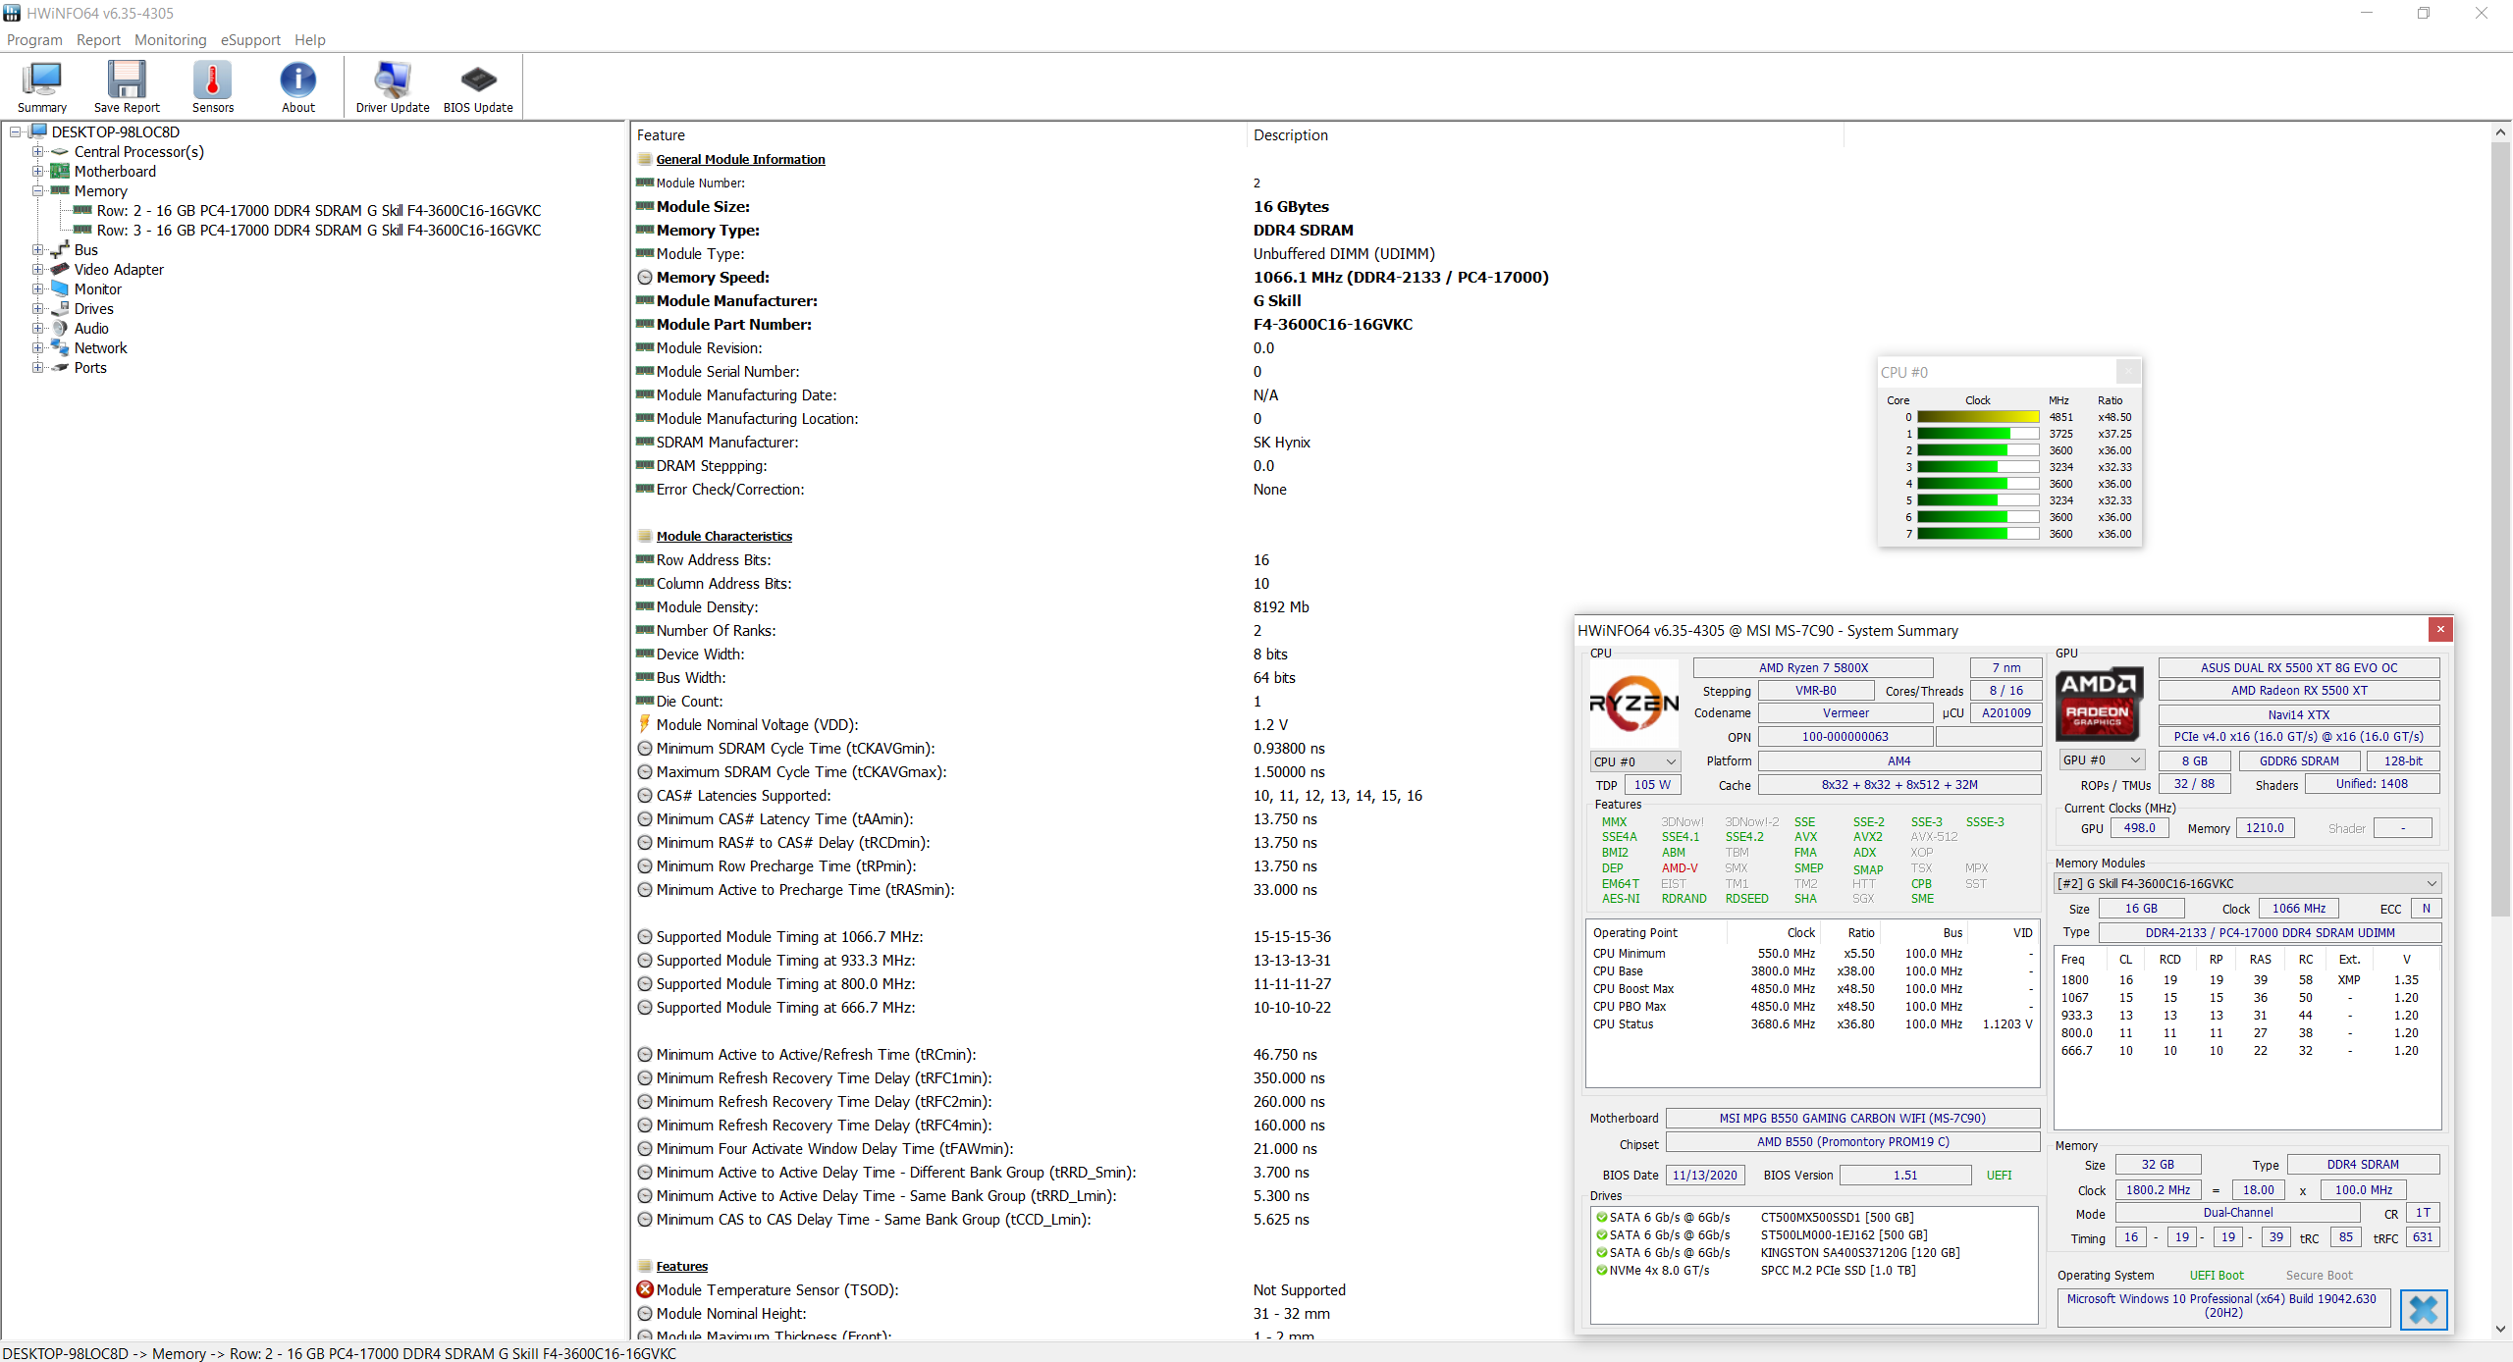
Task: Expand the Motherboard tree node
Action: 37,172
